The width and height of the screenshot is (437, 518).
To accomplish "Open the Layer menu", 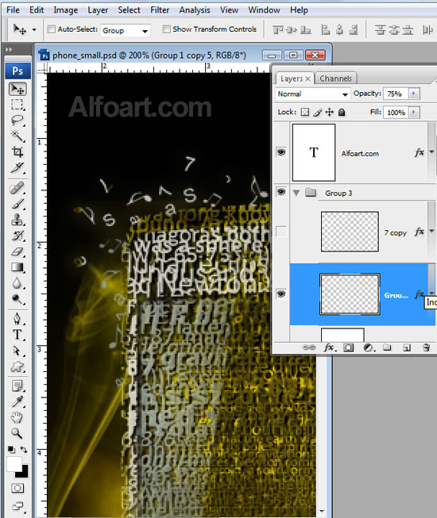I will pos(98,10).
